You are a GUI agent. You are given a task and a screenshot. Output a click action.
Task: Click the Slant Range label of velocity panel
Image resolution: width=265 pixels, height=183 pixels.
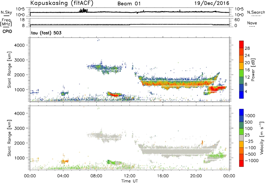(x=9, y=138)
